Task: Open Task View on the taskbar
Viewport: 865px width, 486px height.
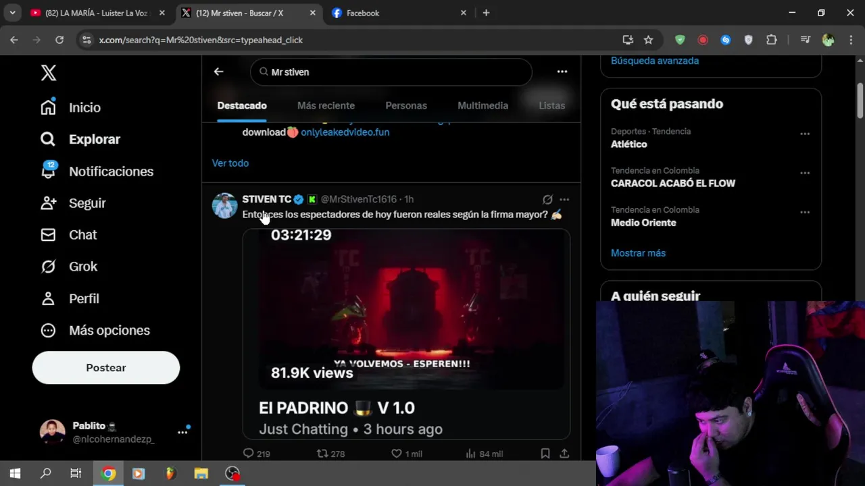Action: (76, 473)
